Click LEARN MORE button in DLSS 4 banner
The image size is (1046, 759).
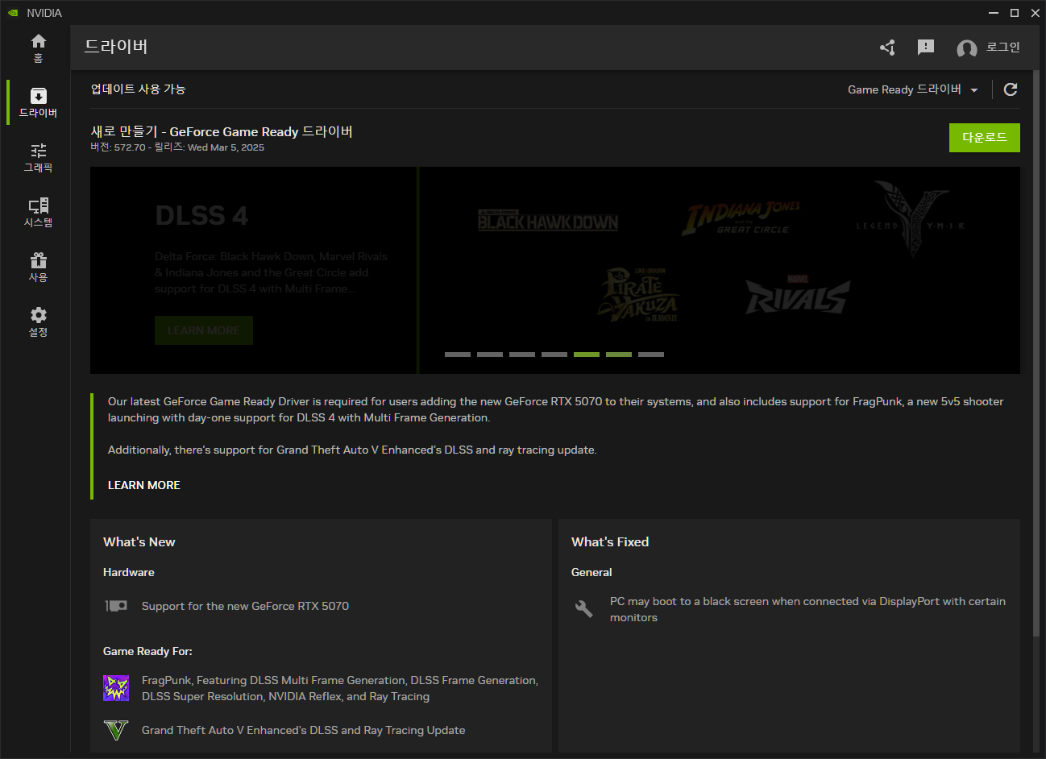(x=204, y=330)
